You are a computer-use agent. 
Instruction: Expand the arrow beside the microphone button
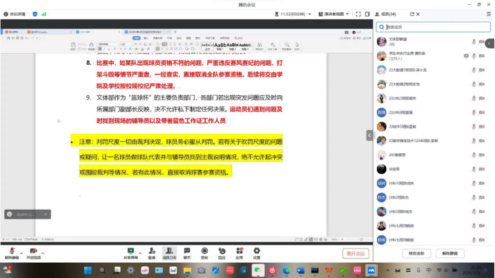point(22,250)
